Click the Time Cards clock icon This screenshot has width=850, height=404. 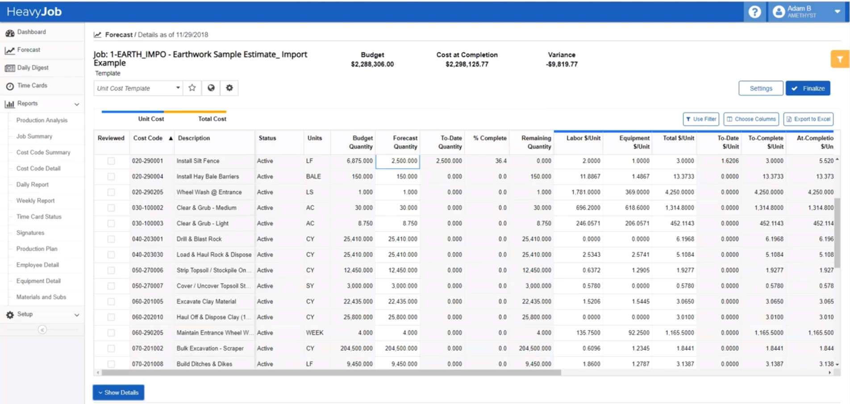coord(9,85)
